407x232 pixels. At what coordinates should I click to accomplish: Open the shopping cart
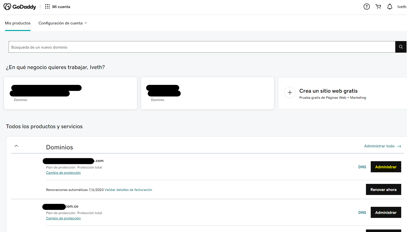coord(378,7)
